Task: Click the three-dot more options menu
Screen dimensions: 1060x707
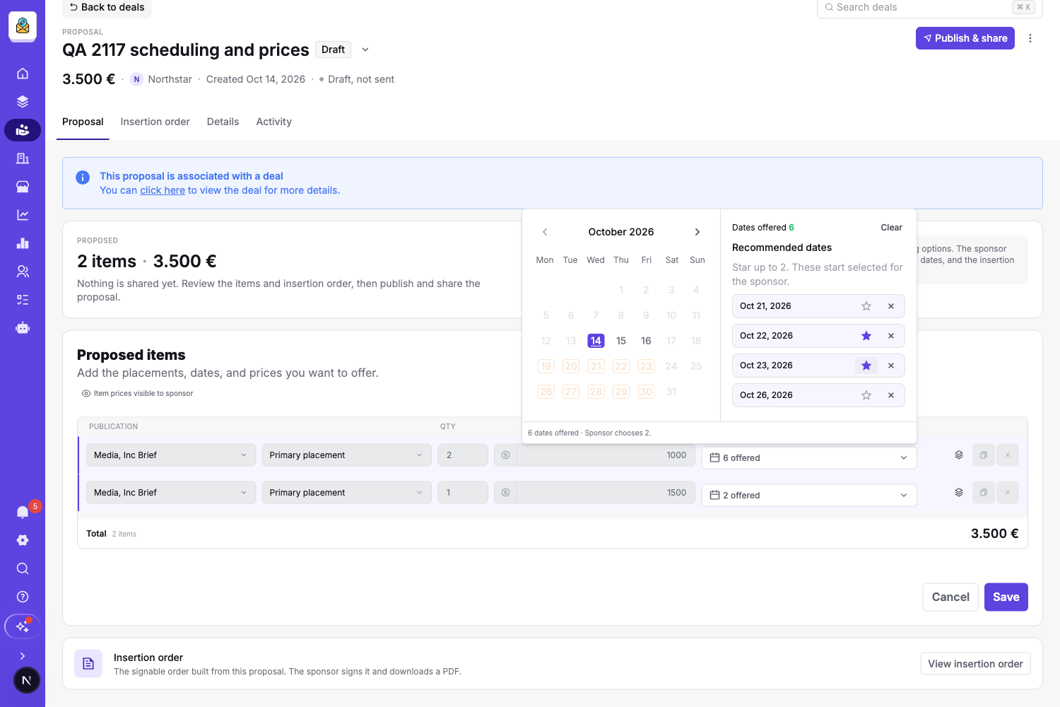Action: (x=1030, y=38)
